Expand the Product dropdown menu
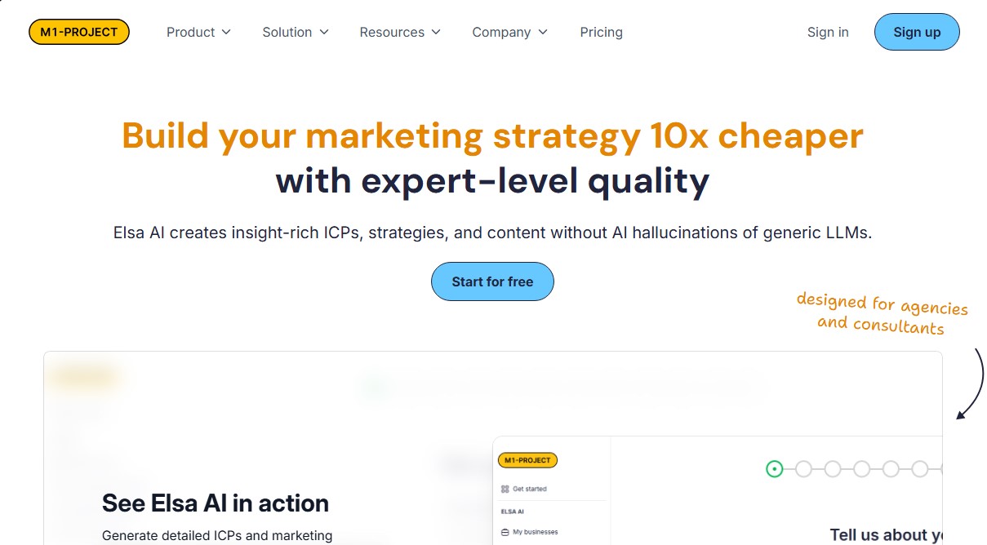Screen dimensions: 987x545 198,32
